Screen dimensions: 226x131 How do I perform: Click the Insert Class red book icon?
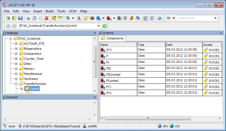pos(109,18)
